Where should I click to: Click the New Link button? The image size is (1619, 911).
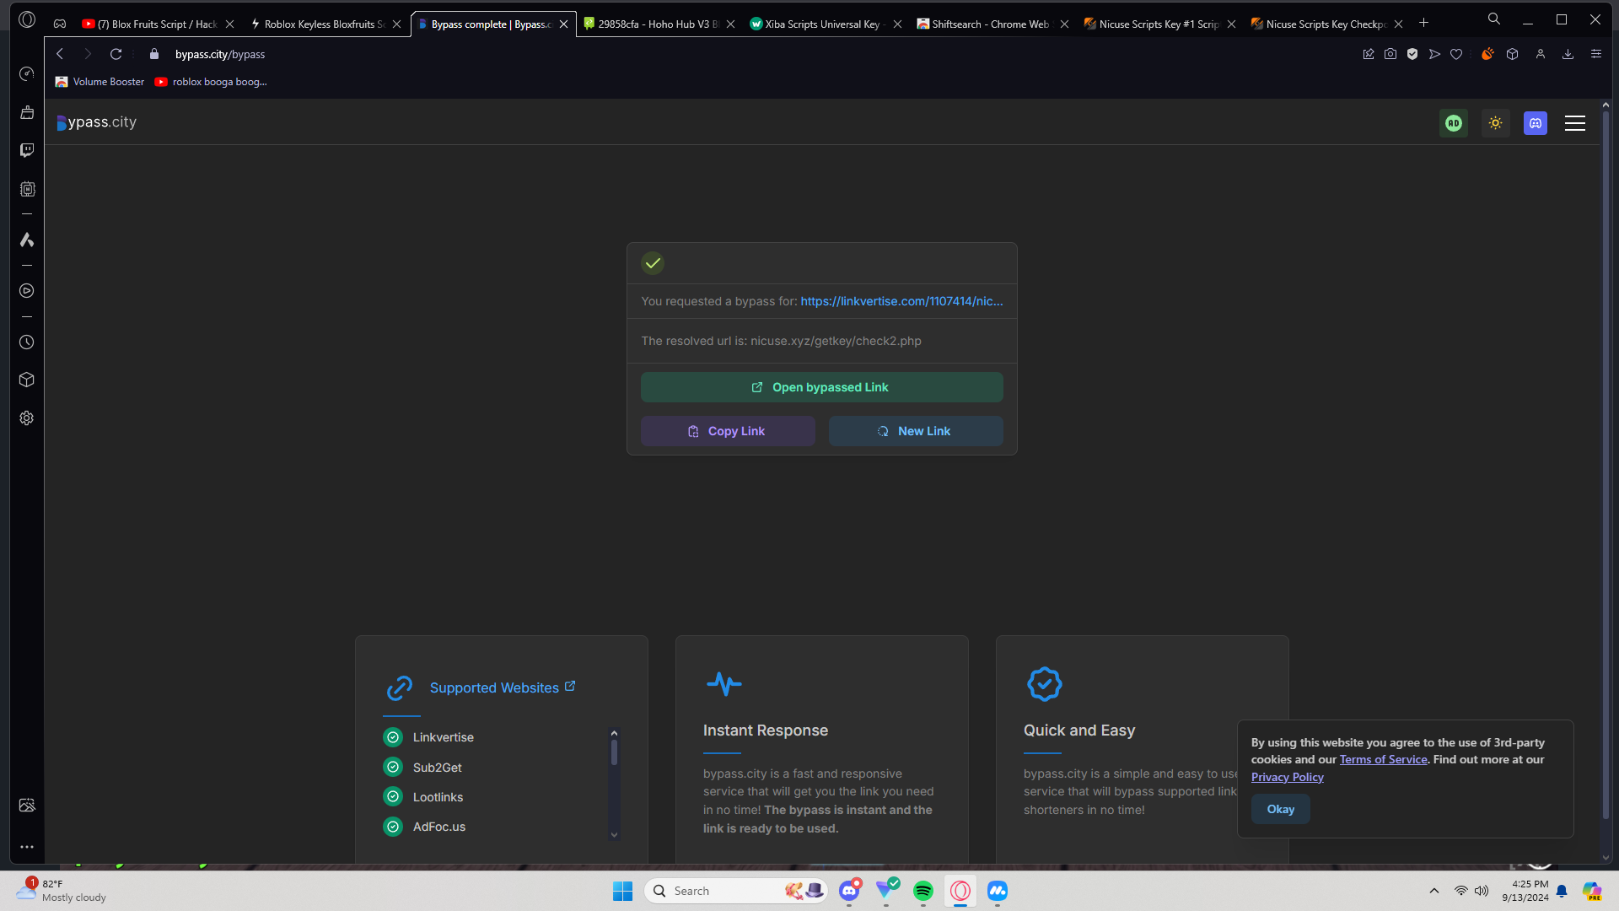pos(916,431)
